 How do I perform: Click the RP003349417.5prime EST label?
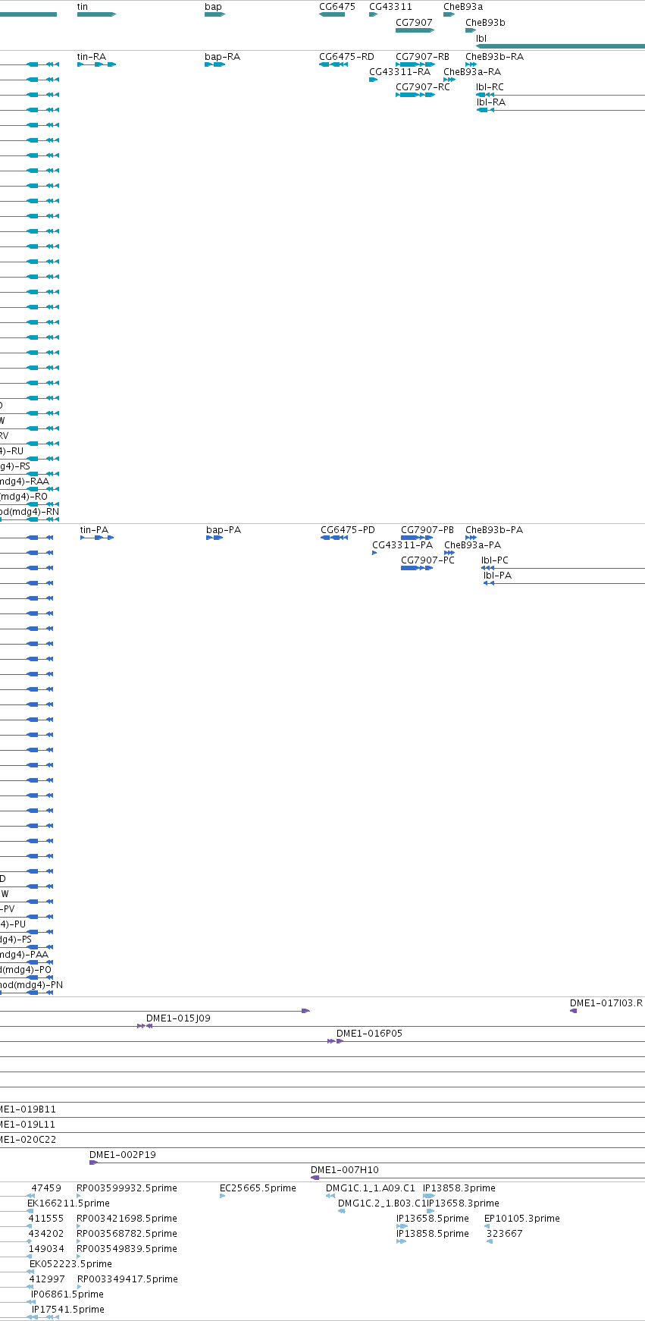pyautogui.click(x=127, y=1279)
